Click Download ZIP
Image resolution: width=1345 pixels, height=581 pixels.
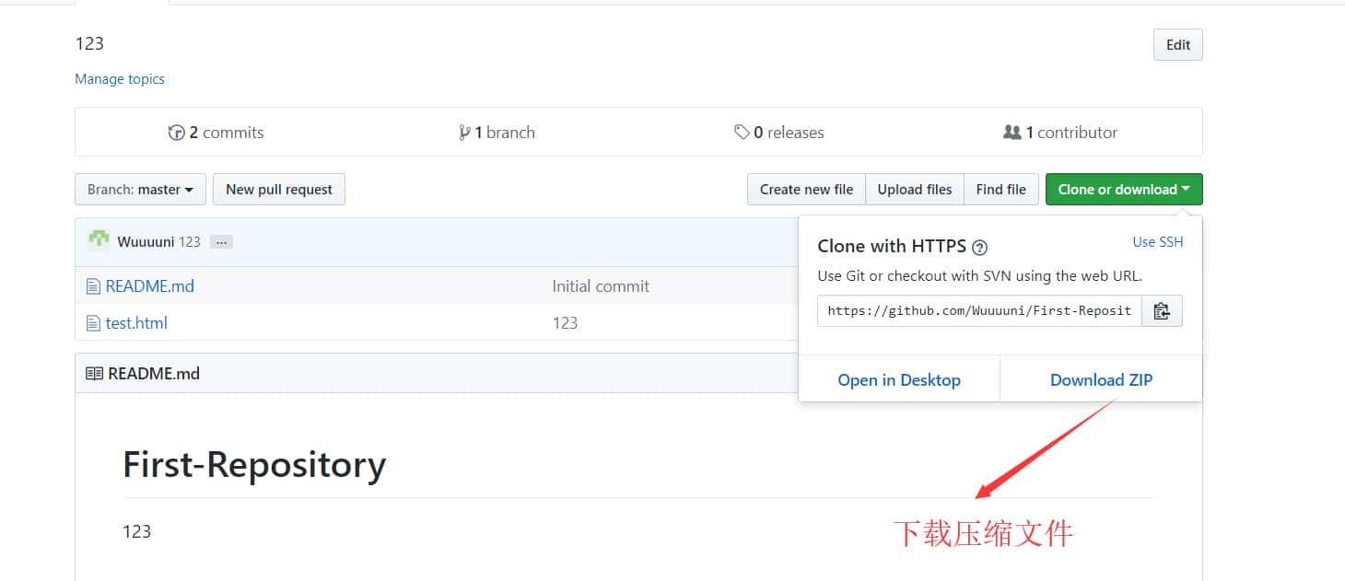click(x=1102, y=380)
